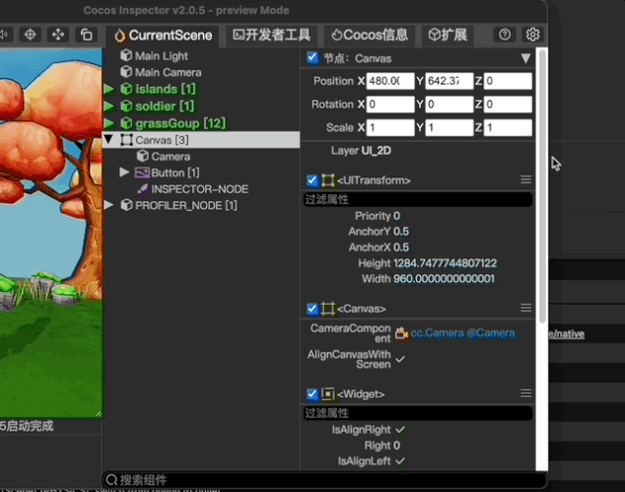
Task: Click the Rotation Z input field
Action: click(x=508, y=105)
